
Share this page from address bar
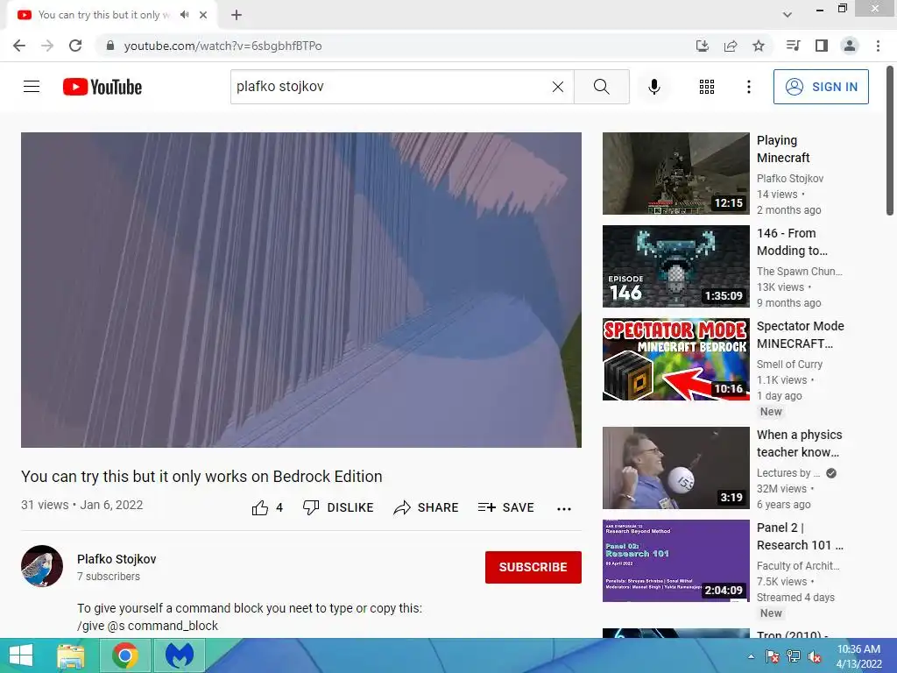tap(731, 46)
